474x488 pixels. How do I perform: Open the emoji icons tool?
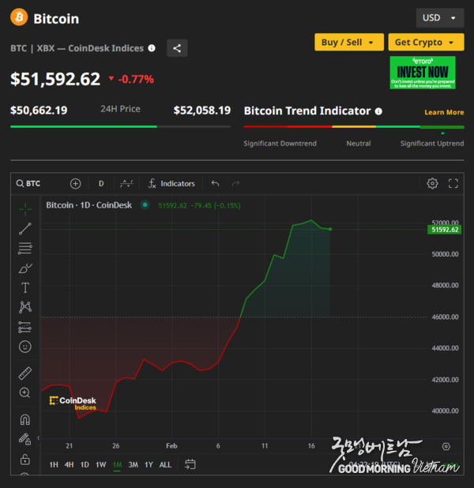(x=25, y=347)
